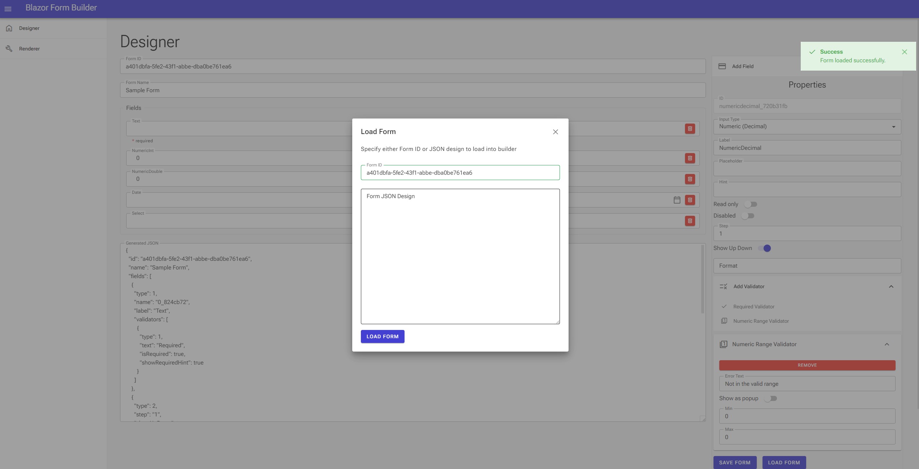Click the Error Text field
The image size is (919, 469).
(807, 384)
